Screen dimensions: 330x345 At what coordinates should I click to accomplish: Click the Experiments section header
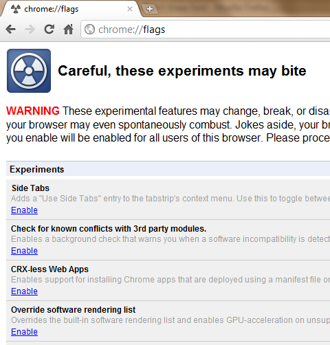click(x=168, y=169)
